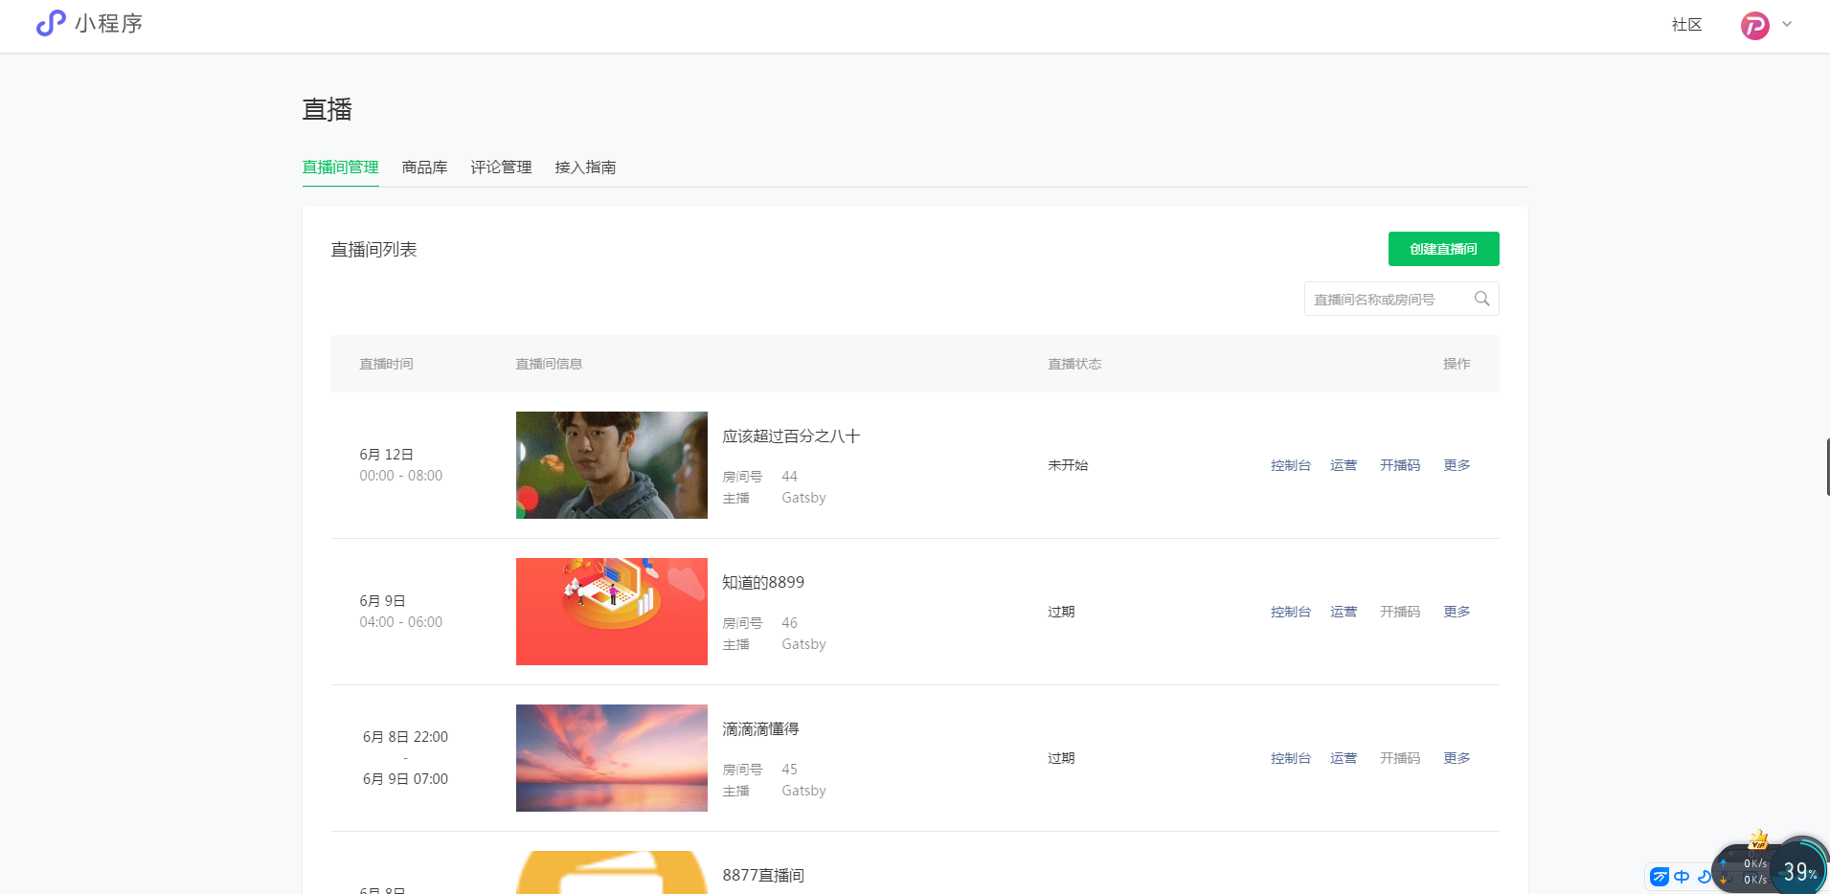Switch to the 商品库 tab
1830x894 pixels.
424,168
